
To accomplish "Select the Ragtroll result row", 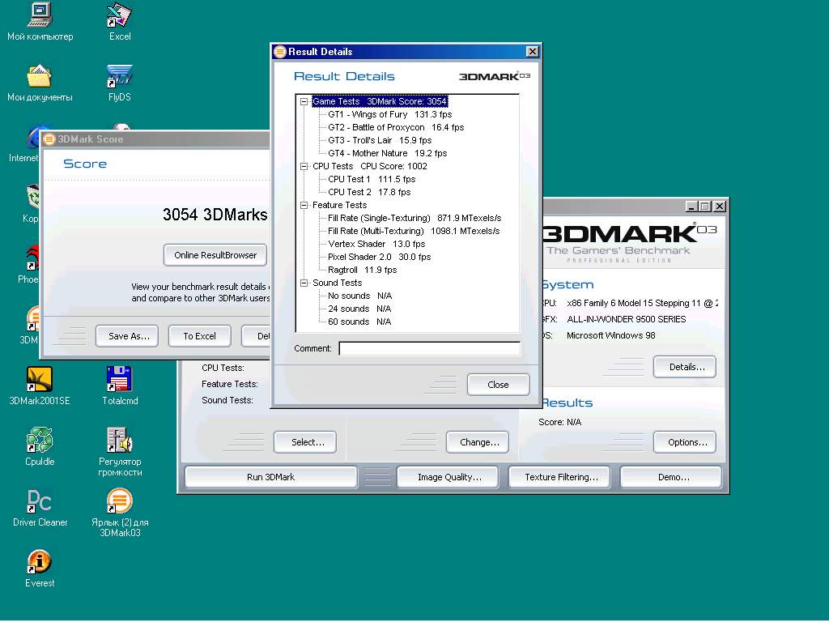I will coord(362,270).
